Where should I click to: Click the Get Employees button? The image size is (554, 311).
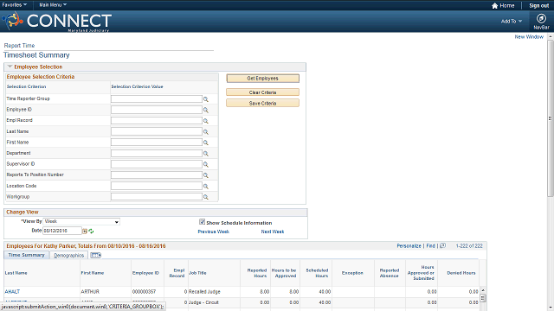[262, 79]
